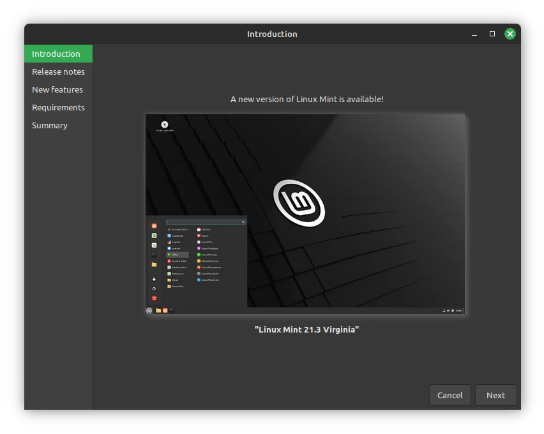Image resolution: width=544 pixels, height=434 pixels.
Task: Click the Linux Mint logo in preview
Action: [x=299, y=203]
